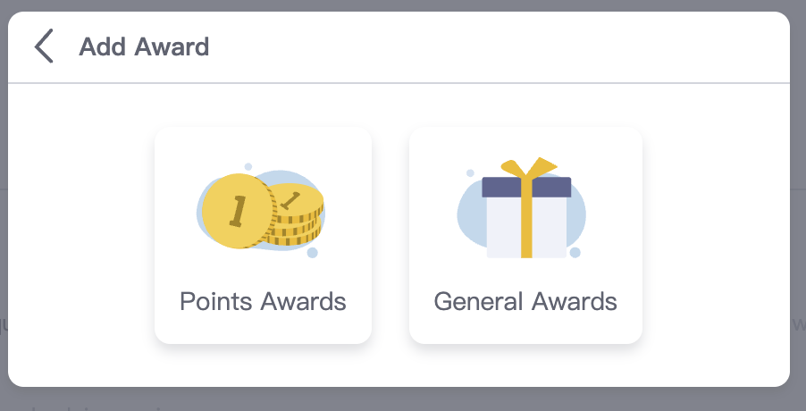Click the "Points Awards" label text
This screenshot has height=411, width=806.
coord(263,301)
